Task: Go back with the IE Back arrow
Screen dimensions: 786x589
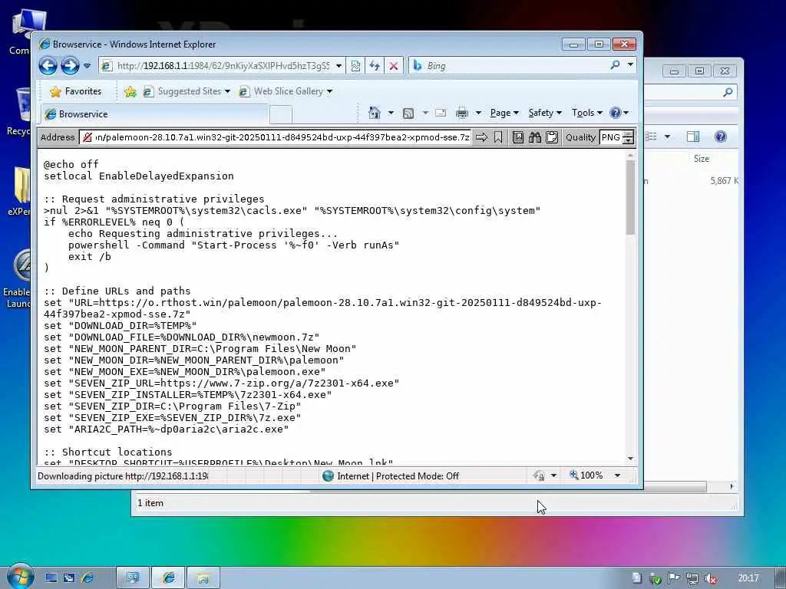Action: click(x=48, y=66)
